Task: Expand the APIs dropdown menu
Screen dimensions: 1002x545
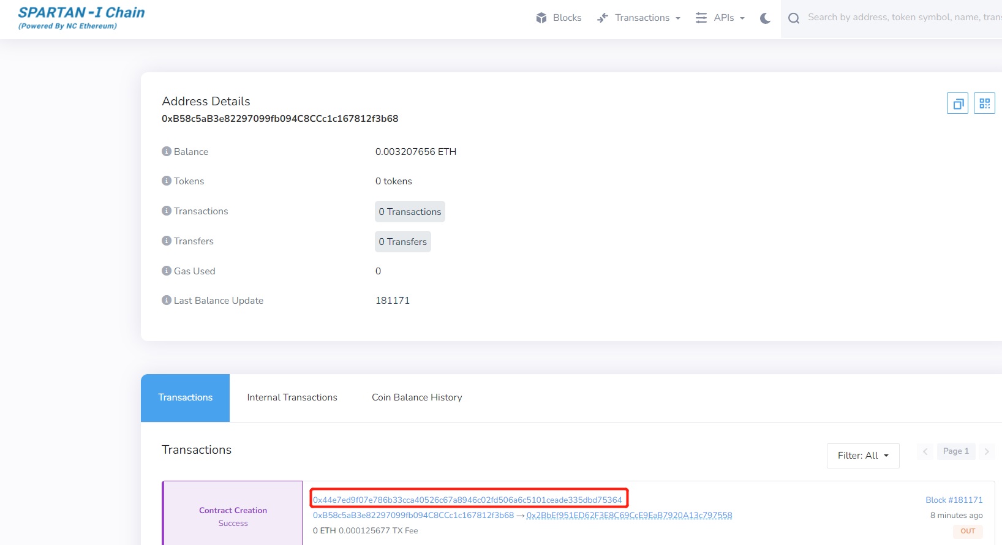Action: [x=720, y=18]
